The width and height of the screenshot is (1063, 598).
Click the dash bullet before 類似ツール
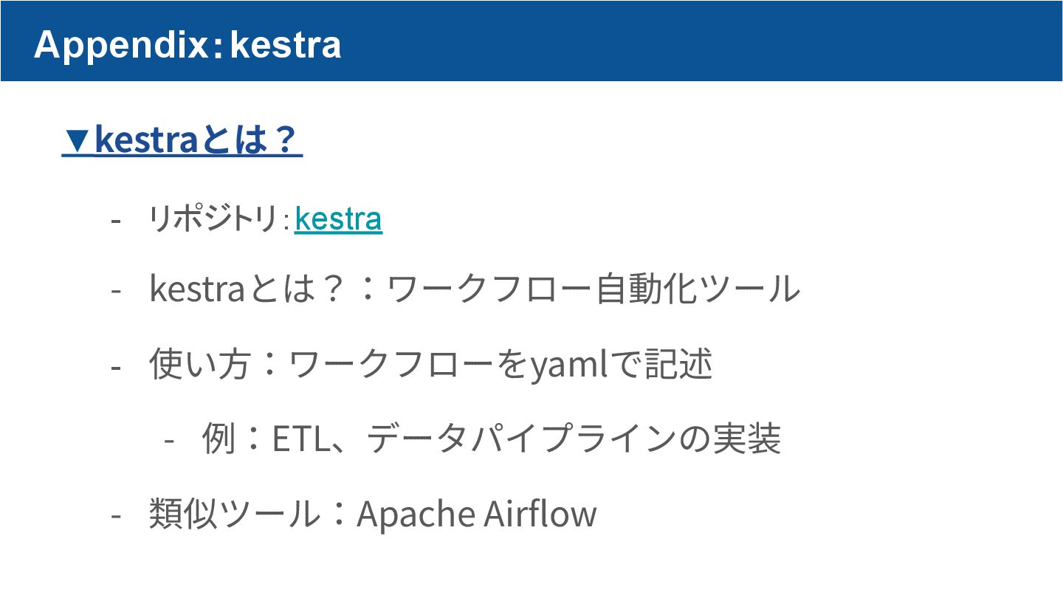[115, 515]
